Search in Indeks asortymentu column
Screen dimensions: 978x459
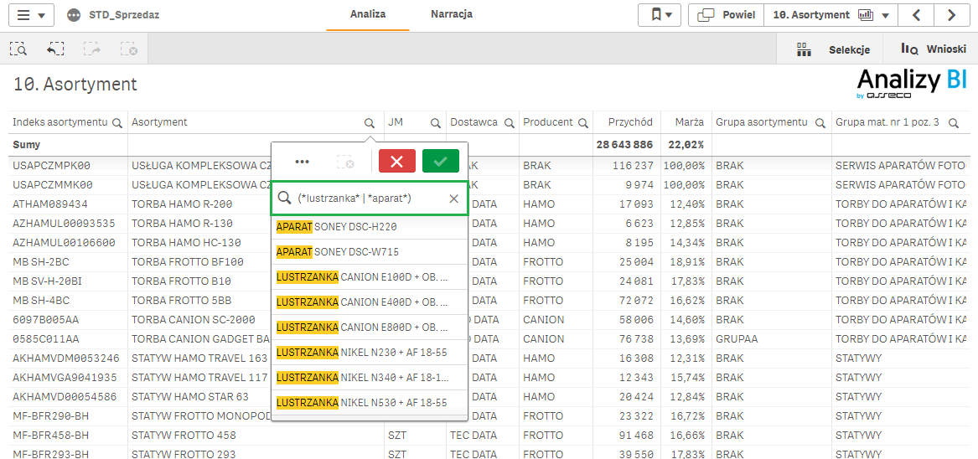click(x=116, y=123)
